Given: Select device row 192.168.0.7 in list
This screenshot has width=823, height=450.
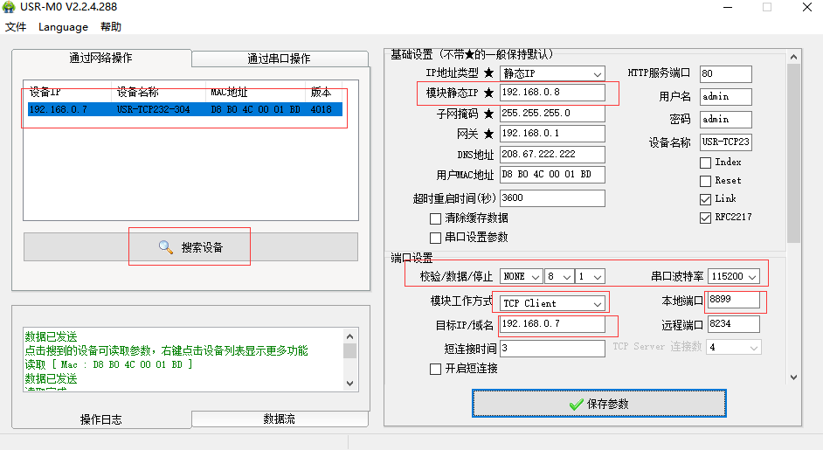Looking at the screenshot, I should pos(185,110).
